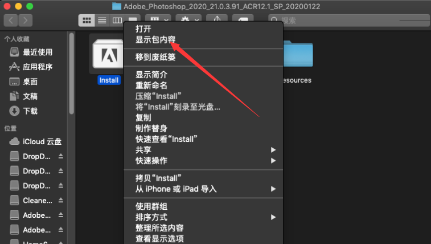Switch Finder to icon view

pos(87,21)
